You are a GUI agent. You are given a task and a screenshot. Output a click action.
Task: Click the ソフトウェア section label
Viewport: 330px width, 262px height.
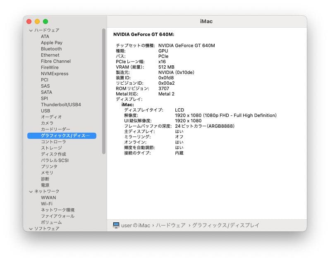tap(47, 229)
